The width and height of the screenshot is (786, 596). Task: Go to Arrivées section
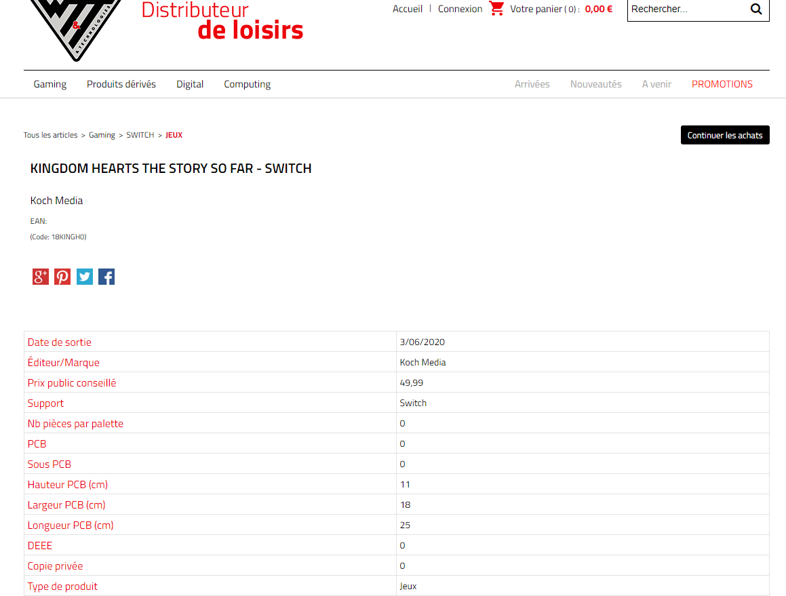tap(532, 84)
